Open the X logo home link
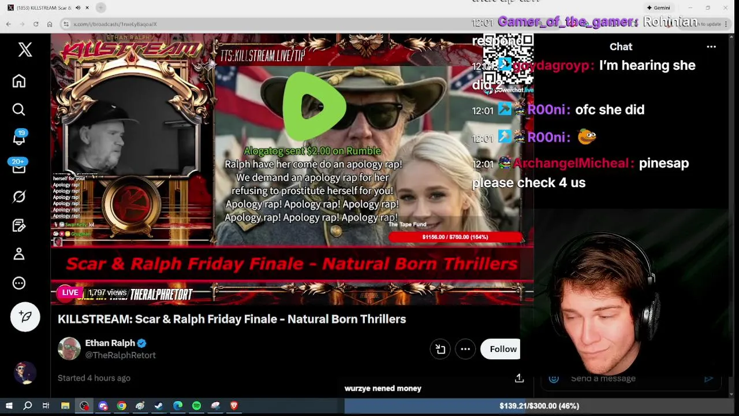The width and height of the screenshot is (739, 416). 25,50
